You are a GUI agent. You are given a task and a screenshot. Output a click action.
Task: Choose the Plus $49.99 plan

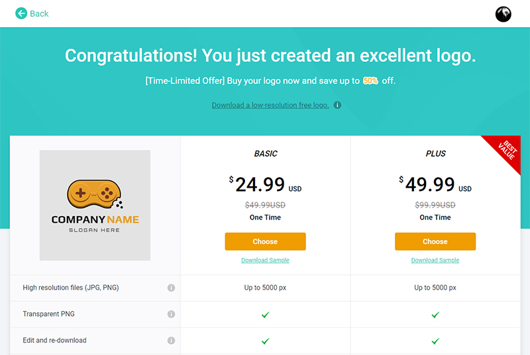[x=435, y=241]
